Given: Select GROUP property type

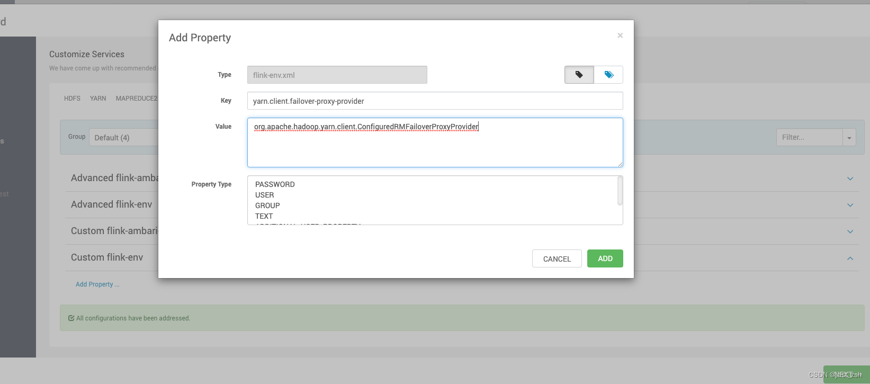Looking at the screenshot, I should click(x=267, y=206).
